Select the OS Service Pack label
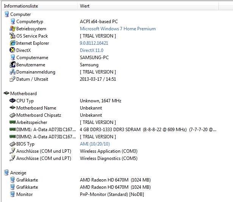Image resolution: width=233 pixels, height=202 pixels. point(32,36)
